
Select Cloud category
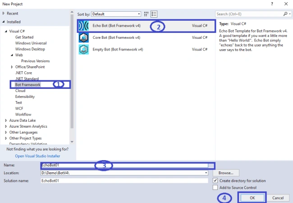pos(20,91)
